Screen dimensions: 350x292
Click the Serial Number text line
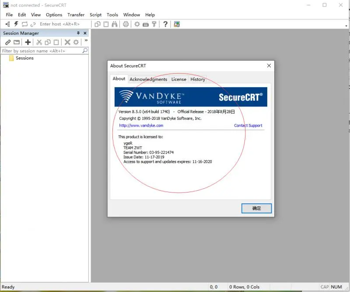pyautogui.click(x=148, y=153)
